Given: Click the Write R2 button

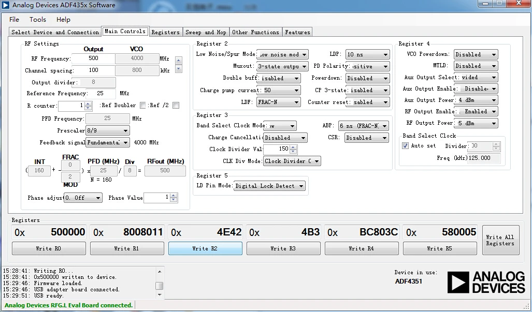Looking at the screenshot, I should point(205,248).
